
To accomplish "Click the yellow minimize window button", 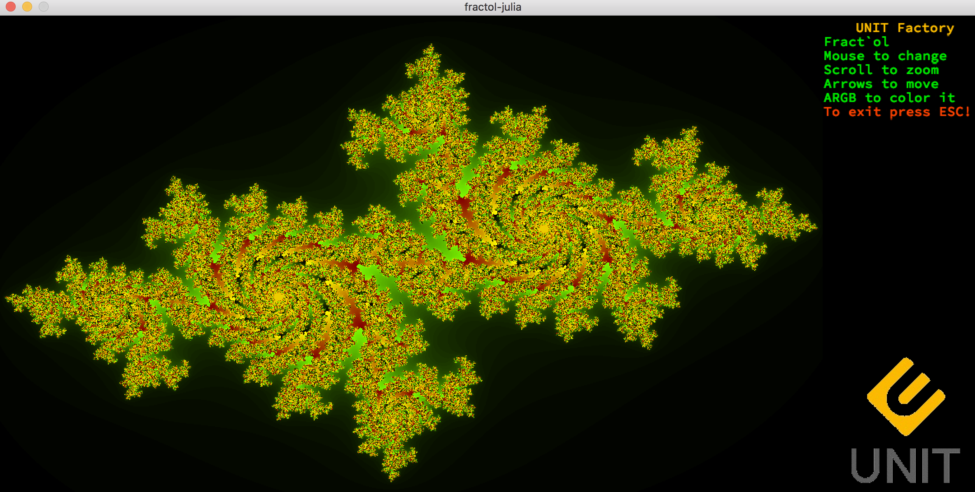I will click(x=27, y=7).
